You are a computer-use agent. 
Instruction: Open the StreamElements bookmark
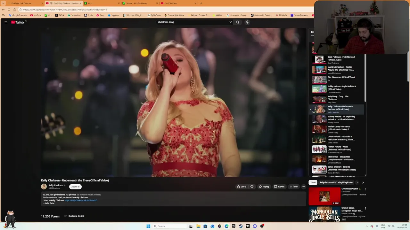click(299, 15)
